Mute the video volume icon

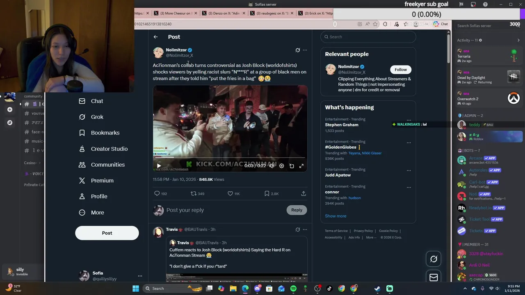click(272, 166)
